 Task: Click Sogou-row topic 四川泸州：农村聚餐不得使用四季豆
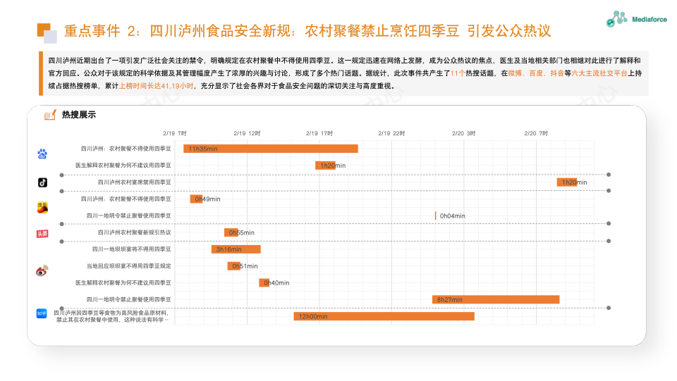[126, 199]
